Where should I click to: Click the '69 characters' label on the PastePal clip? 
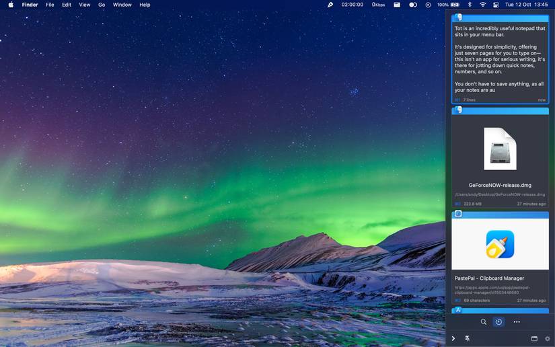click(x=477, y=301)
